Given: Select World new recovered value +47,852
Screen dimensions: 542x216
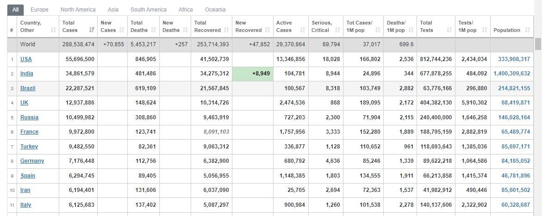Looking at the screenshot, I should (259, 44).
